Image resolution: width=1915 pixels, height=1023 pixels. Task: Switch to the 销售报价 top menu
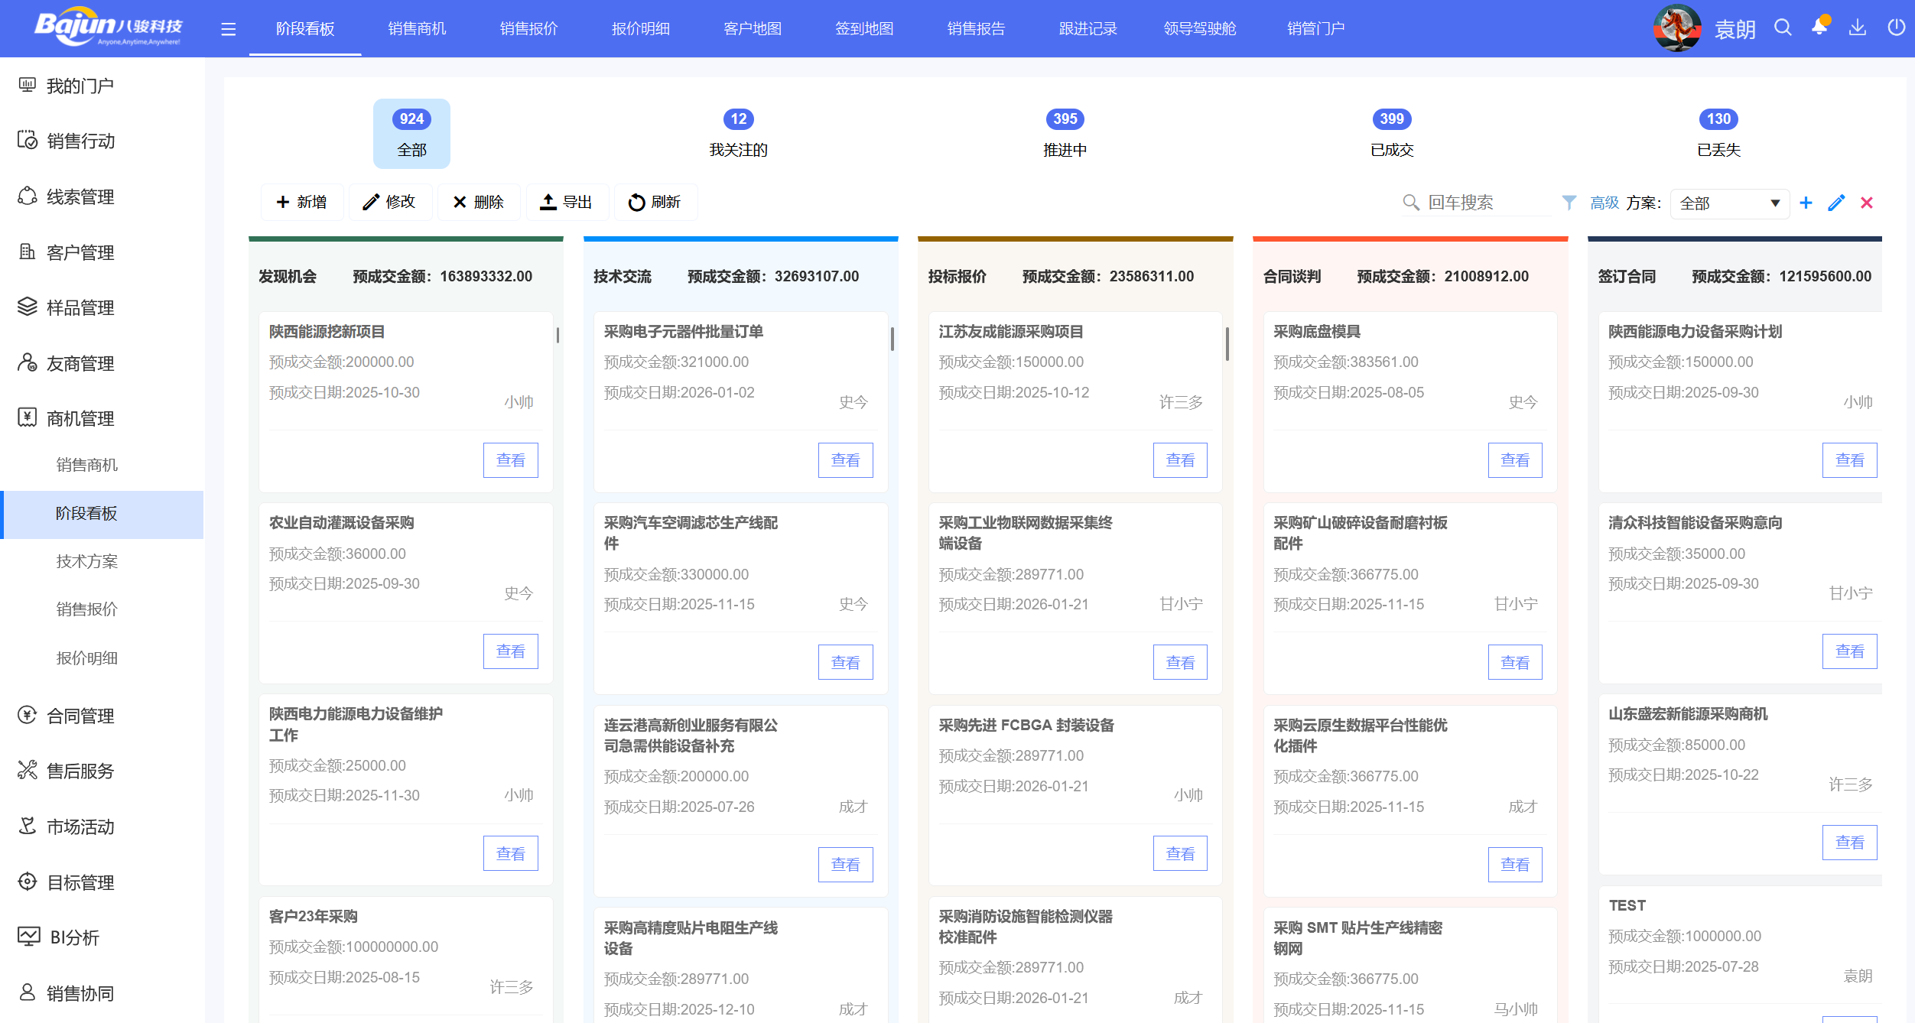(x=528, y=28)
